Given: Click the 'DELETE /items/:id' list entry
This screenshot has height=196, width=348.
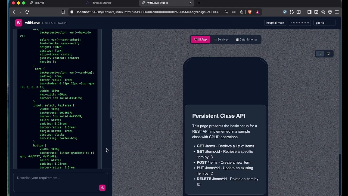Looking at the screenshot, I should coord(228,182).
